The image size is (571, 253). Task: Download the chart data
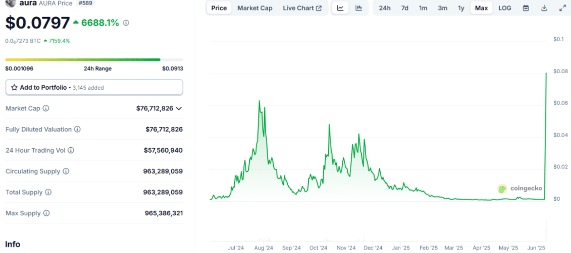pos(544,8)
